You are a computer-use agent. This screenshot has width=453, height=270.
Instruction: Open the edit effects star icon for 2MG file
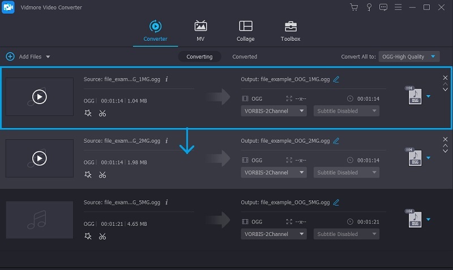click(x=88, y=175)
